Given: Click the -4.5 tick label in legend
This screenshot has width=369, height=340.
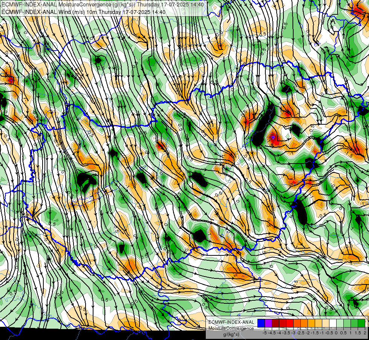Looking at the screenshot, I should click(x=272, y=333).
